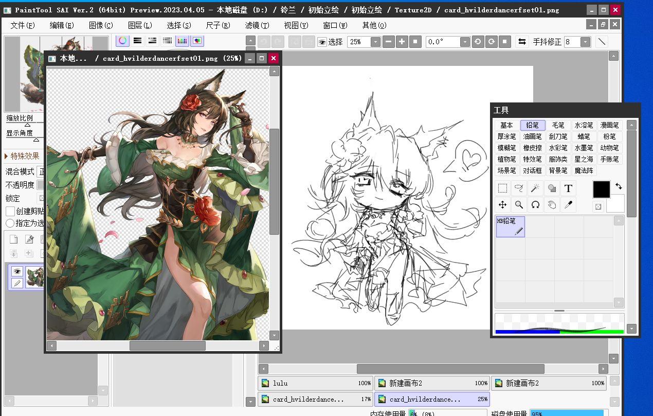
Task: Enable the 创建剪贴 clipping checkbox
Action: click(10, 211)
